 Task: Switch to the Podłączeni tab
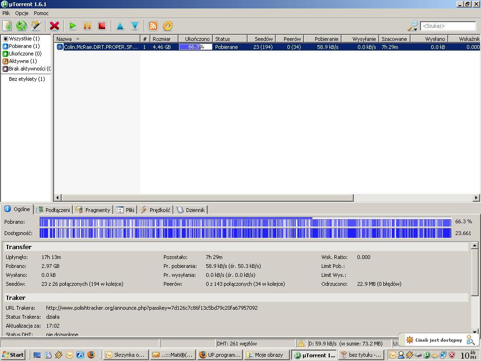(x=53, y=210)
